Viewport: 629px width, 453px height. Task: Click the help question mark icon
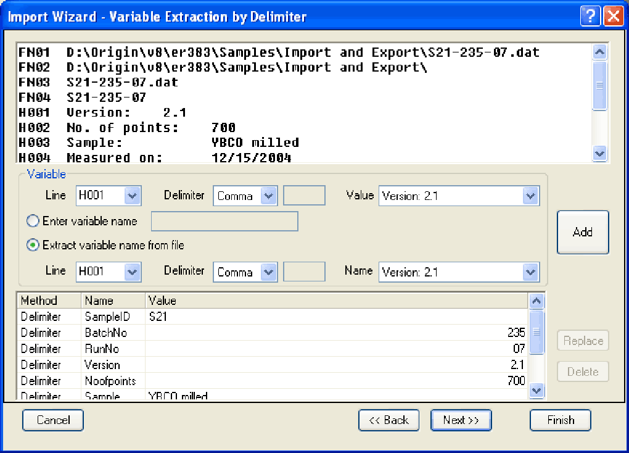590,17
